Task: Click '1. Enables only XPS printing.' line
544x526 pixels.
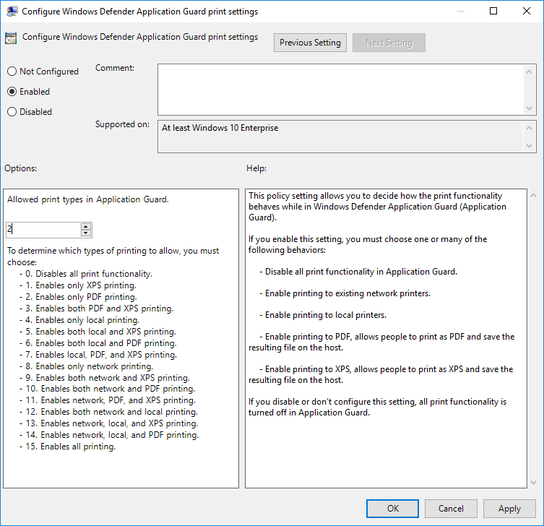Action: (x=78, y=285)
